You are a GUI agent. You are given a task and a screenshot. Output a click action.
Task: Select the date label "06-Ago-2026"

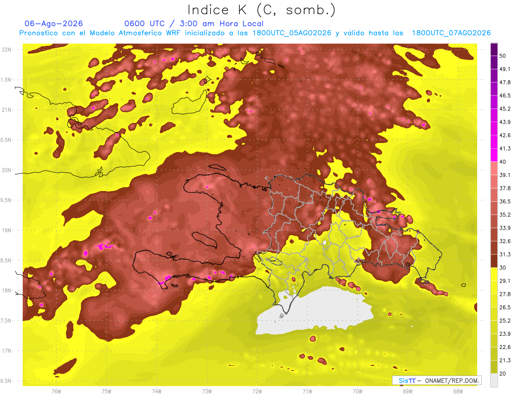pyautogui.click(x=54, y=24)
